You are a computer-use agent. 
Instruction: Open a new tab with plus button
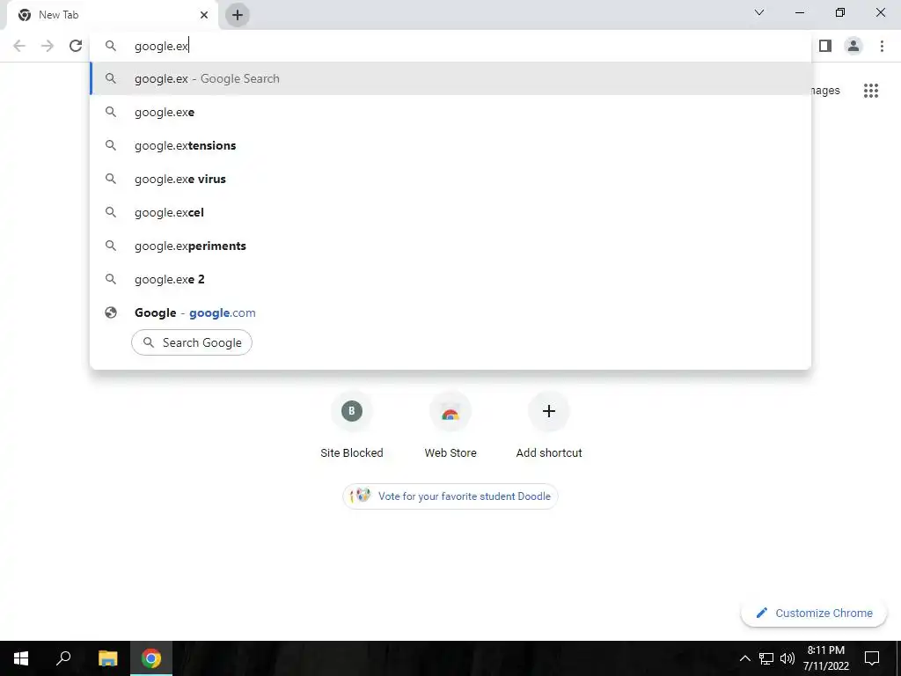(238, 15)
